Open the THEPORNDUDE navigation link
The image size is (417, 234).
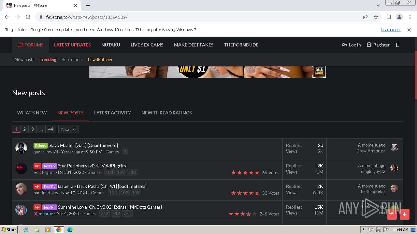point(241,45)
